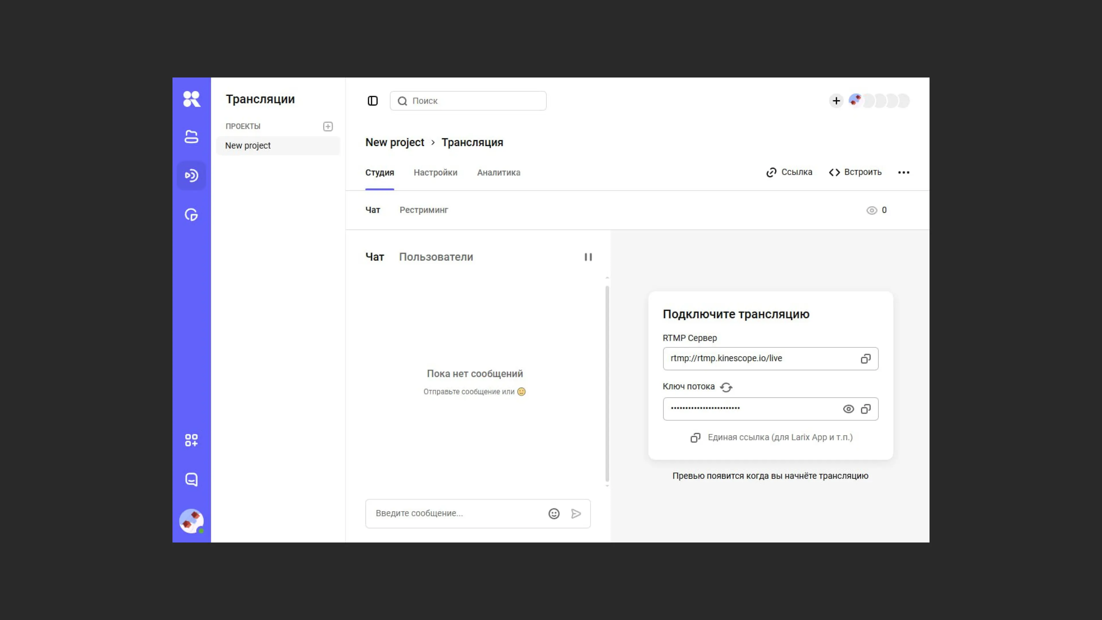Select the live streams sidebar icon
This screenshot has width=1102, height=620.
(191, 175)
